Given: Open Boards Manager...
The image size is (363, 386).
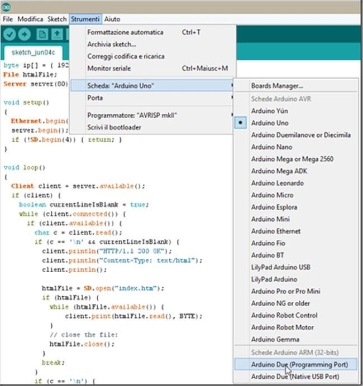Looking at the screenshot, I should point(296,86).
